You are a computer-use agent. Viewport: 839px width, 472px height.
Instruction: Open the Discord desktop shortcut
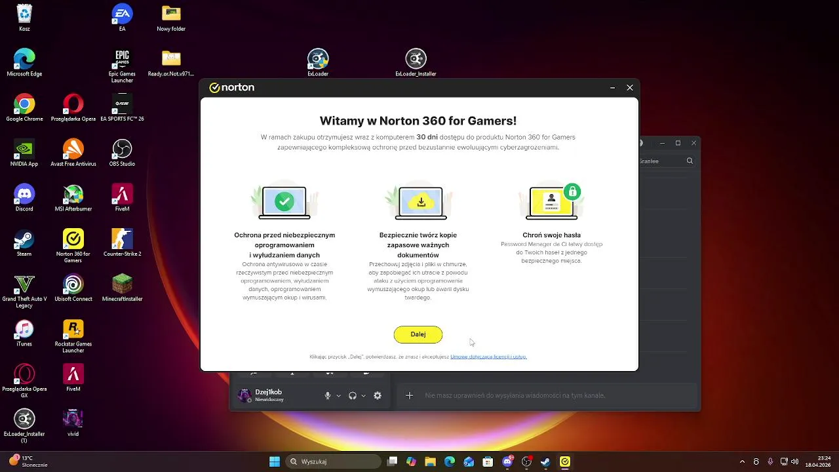24,198
